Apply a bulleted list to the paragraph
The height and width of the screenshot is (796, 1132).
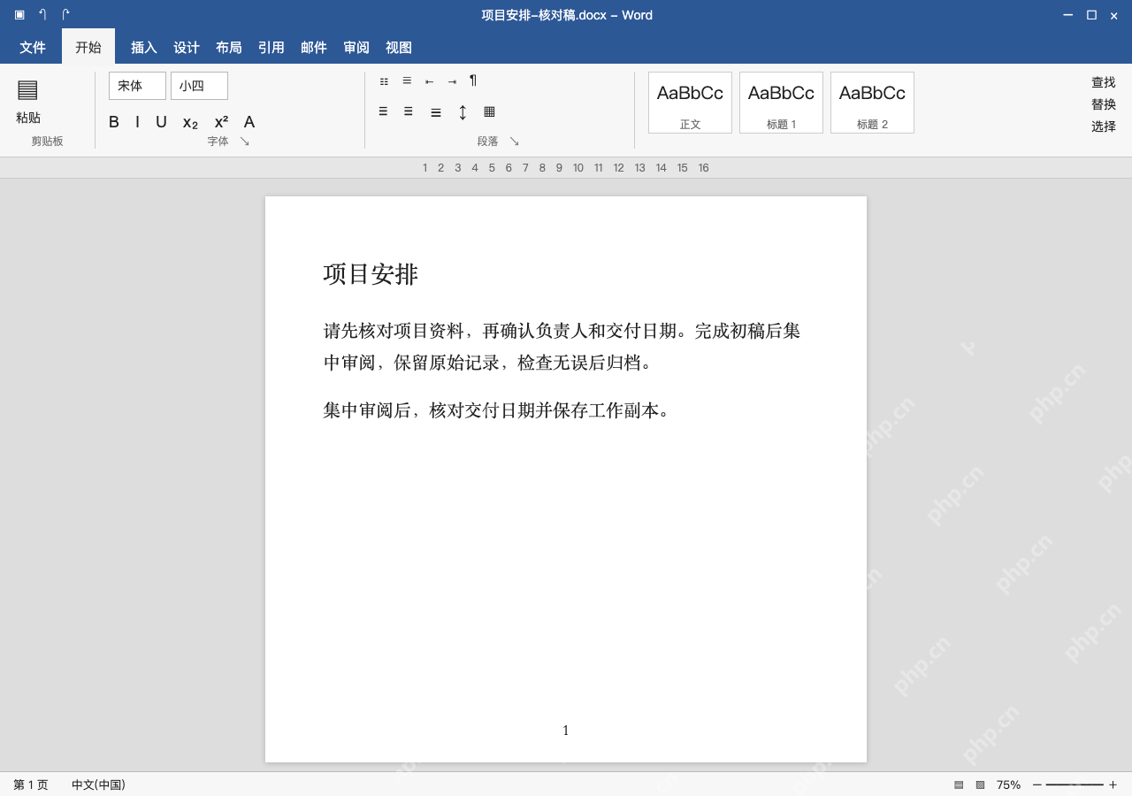point(384,80)
